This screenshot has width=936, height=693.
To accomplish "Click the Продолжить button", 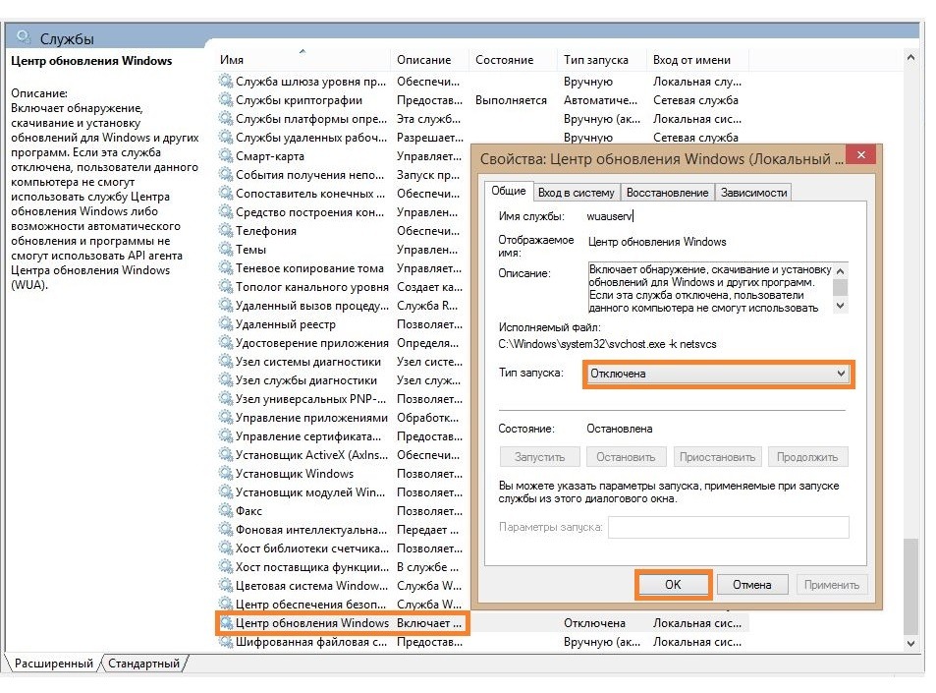I will point(807,457).
